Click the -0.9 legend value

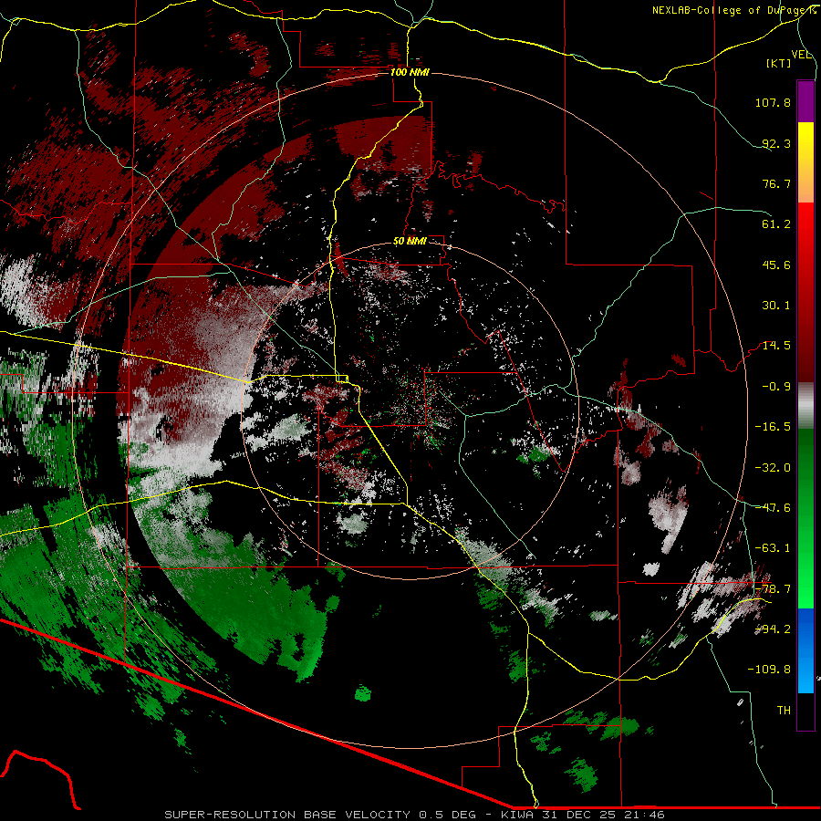pos(776,387)
